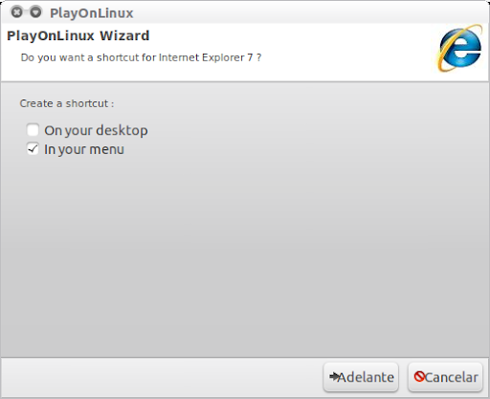Click the round down-arrow title bar icon

(x=35, y=12)
